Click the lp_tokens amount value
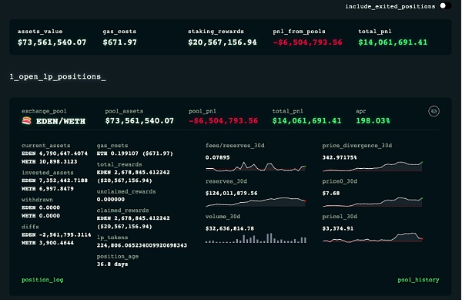Viewport: 462px width, 300px height. pos(142,245)
